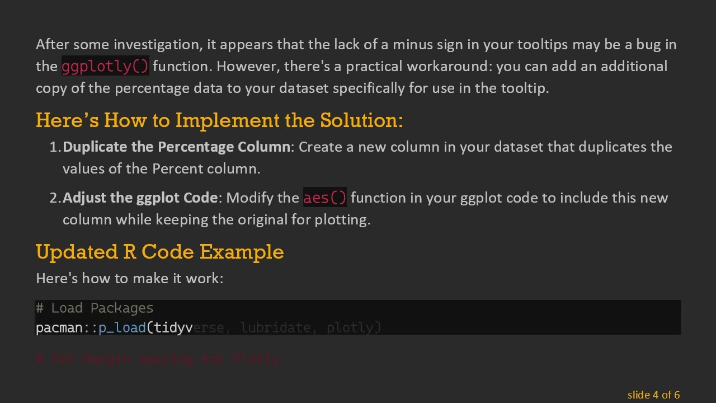Click the "values of the Percent column." line
The image size is (716, 403).
(161, 169)
